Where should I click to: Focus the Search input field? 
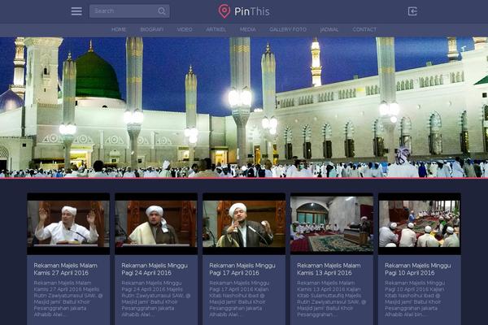(x=129, y=11)
